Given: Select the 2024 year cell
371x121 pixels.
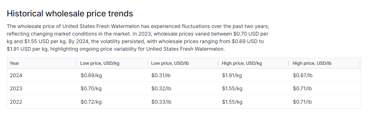Looking at the screenshot, I should pyautogui.click(x=16, y=75).
